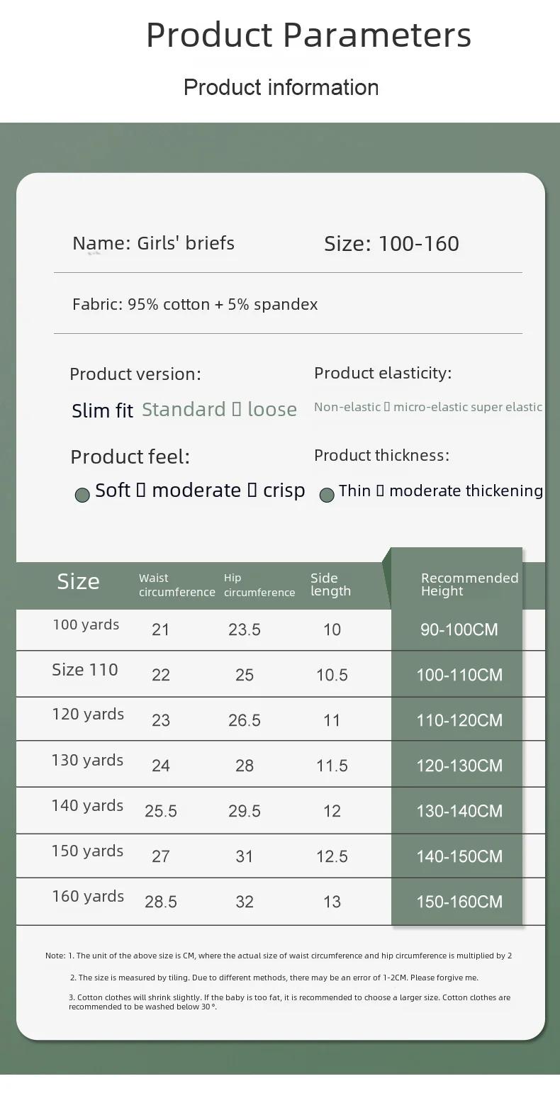
Task: Click the 150-160CM recommended height cell
Action: (459, 902)
